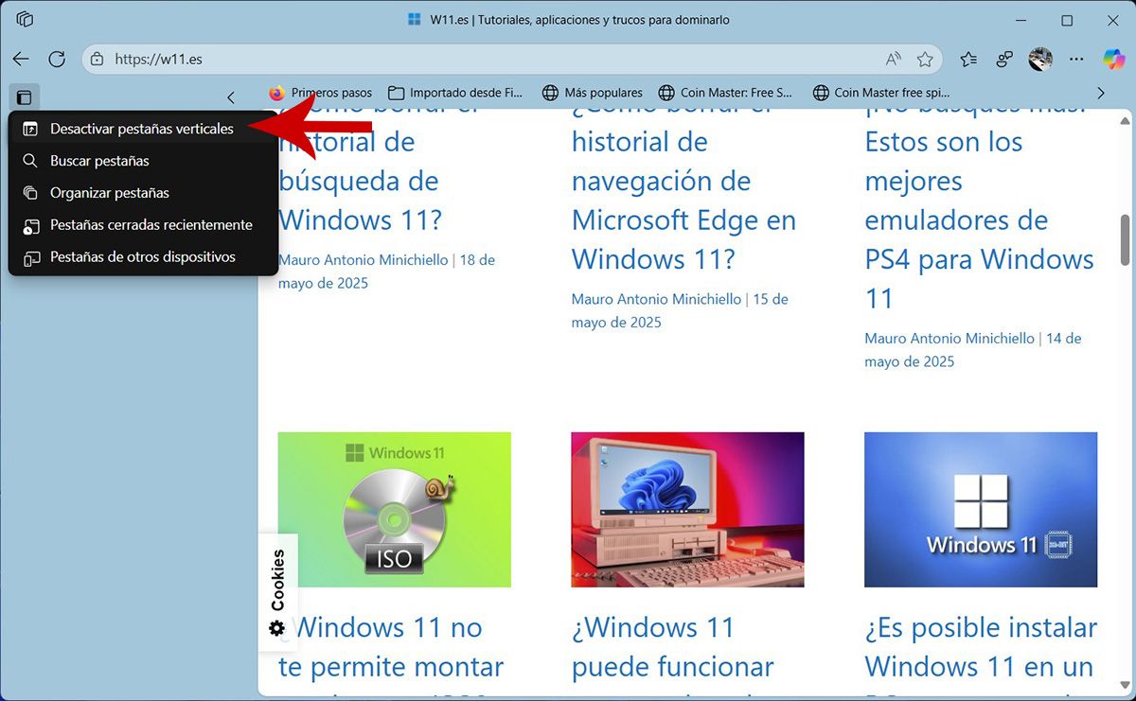Add page to favorites with the star icon
The image size is (1136, 701).
tap(925, 59)
